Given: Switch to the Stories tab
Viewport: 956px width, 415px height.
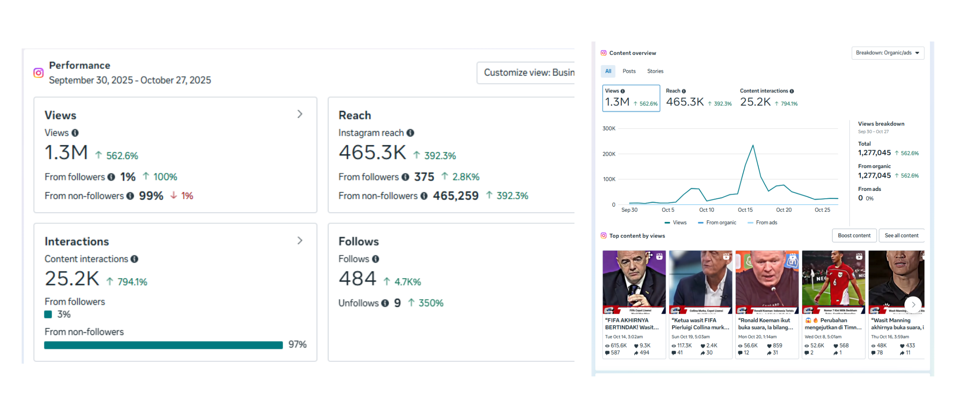Looking at the screenshot, I should click(x=655, y=71).
